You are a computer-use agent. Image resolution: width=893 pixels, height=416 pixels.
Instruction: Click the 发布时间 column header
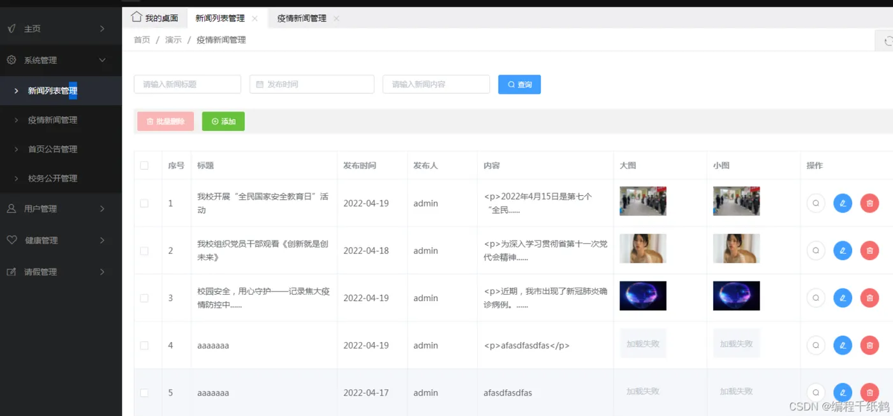pos(360,165)
